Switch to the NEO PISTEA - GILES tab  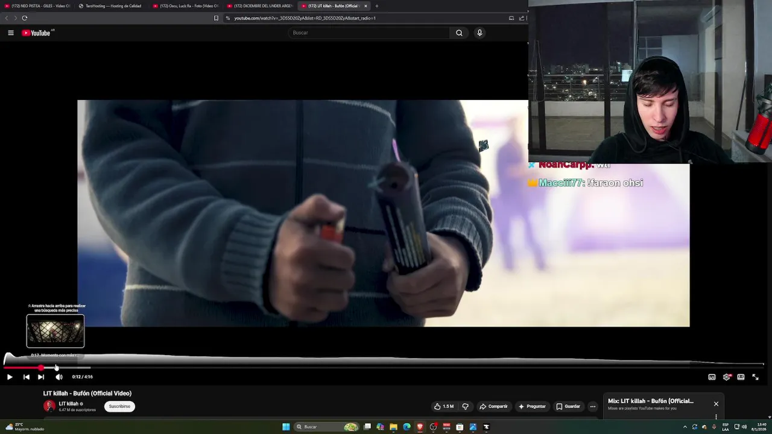click(37, 6)
